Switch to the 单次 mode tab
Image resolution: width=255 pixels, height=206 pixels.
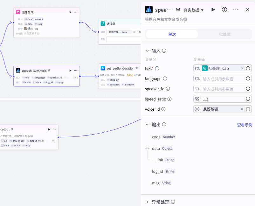click(x=172, y=34)
